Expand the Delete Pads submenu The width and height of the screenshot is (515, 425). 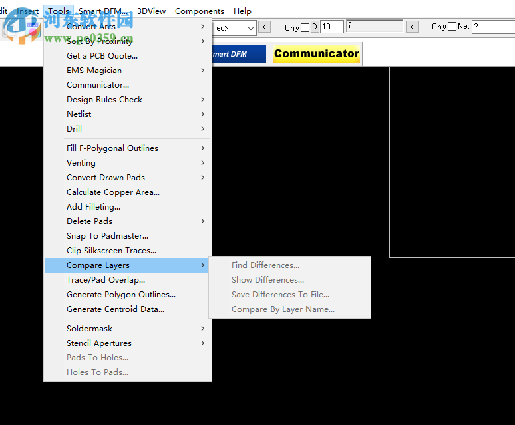click(128, 221)
